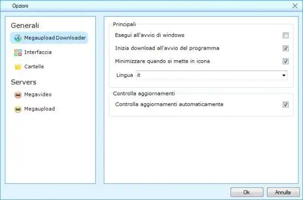The height and width of the screenshot is (200, 303).
Task: Disable Controlla aggiornamenti automaticamente checkbox
Action: tap(285, 104)
